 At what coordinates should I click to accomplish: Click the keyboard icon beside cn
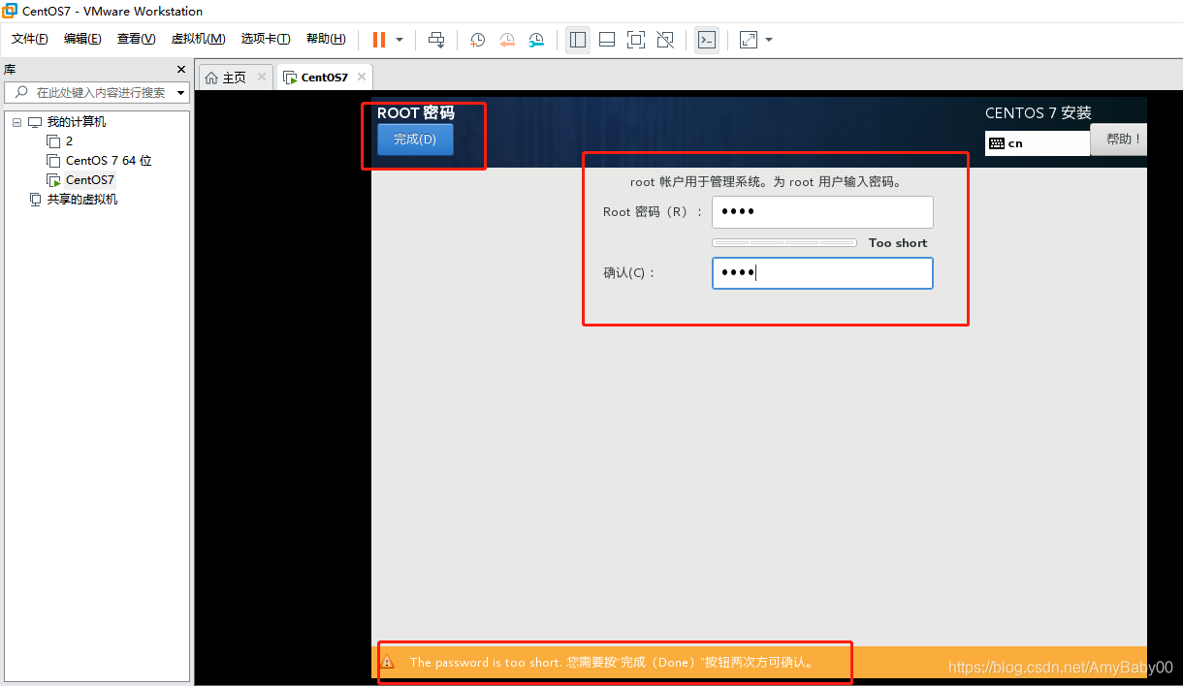(997, 143)
